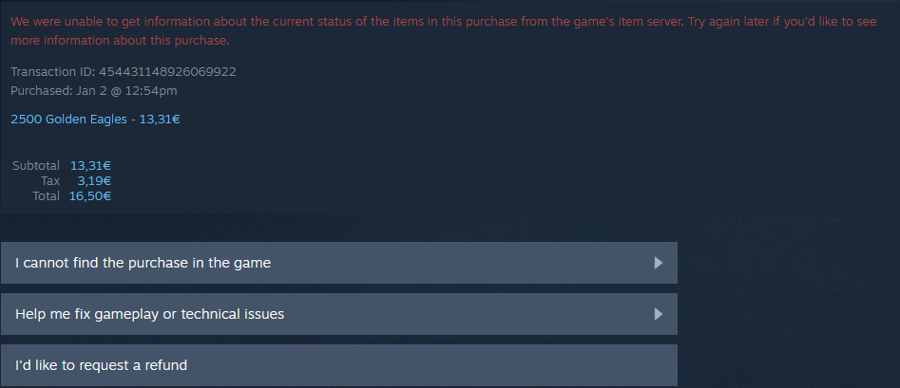Image resolution: width=900 pixels, height=388 pixels.
Task: Click the 13,31€ price beside Golden Eagles
Action: 160,120
